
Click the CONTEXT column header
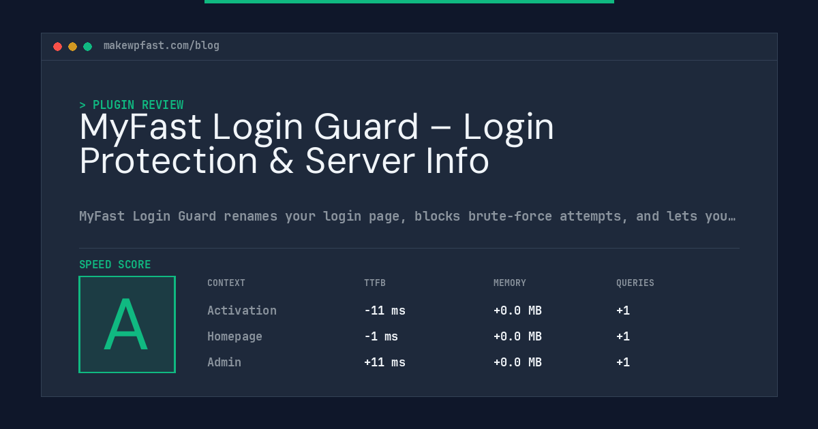pos(226,283)
